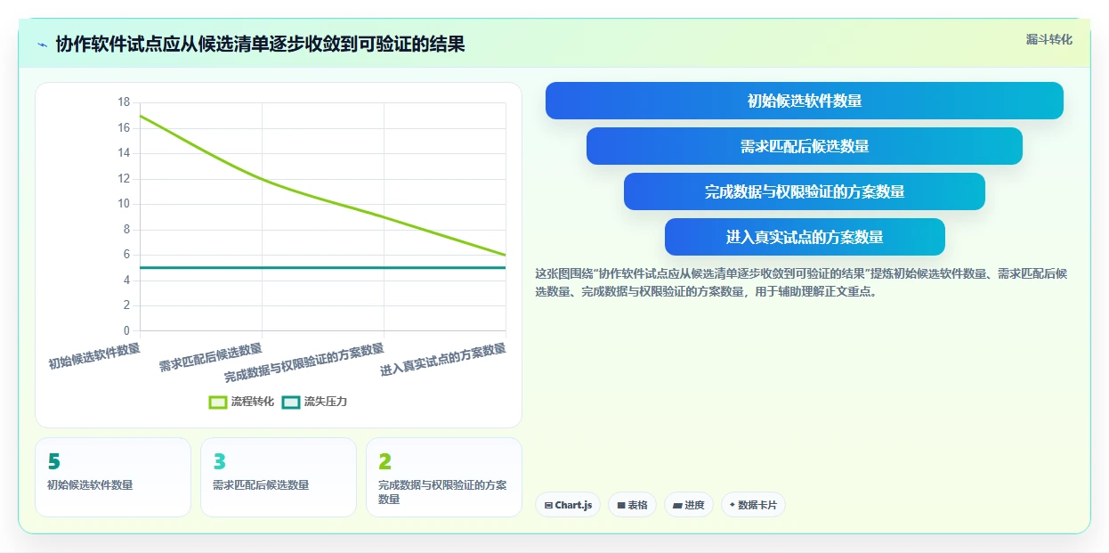Click the 初始候选软件数量 caption under value 5
1109x553 pixels.
point(90,485)
